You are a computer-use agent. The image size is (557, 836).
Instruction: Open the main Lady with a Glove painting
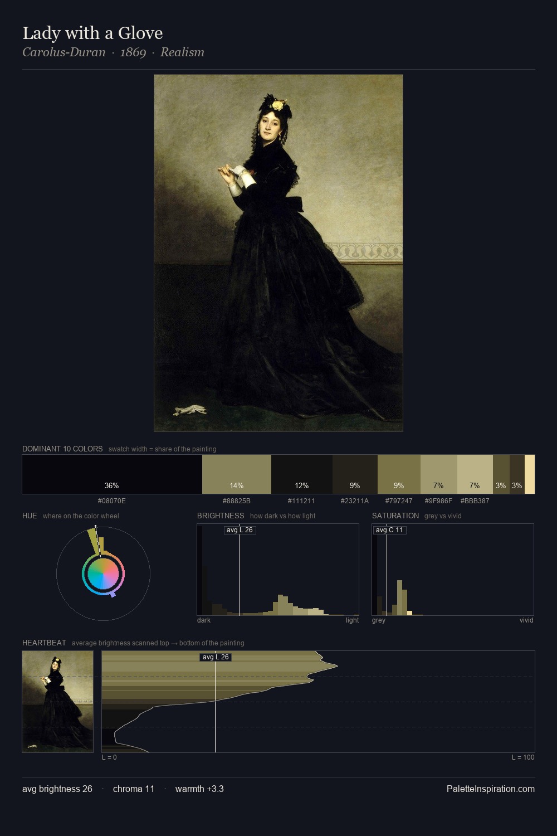tap(278, 253)
